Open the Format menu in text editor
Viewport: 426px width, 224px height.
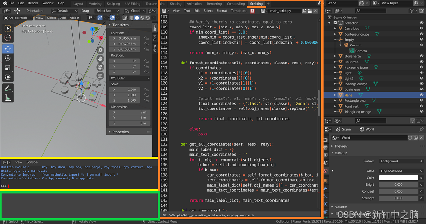pyautogui.click(x=222, y=11)
